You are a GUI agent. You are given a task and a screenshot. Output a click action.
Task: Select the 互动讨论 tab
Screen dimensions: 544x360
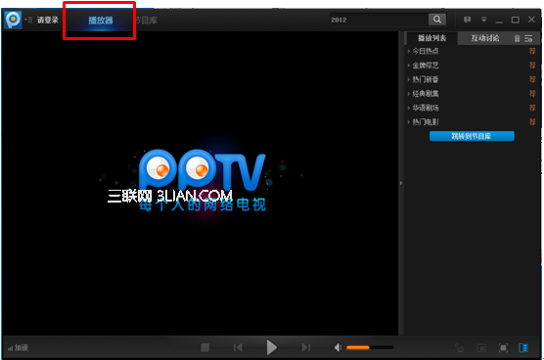click(x=485, y=38)
